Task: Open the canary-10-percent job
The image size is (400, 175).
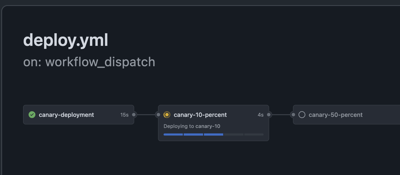Action: coord(200,115)
